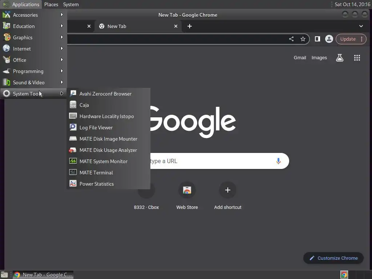Toggle Chrome side panel

pos(318,39)
